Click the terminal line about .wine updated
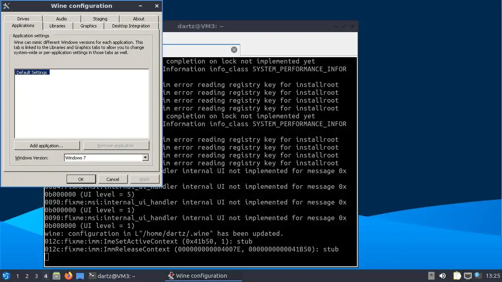 164,233
